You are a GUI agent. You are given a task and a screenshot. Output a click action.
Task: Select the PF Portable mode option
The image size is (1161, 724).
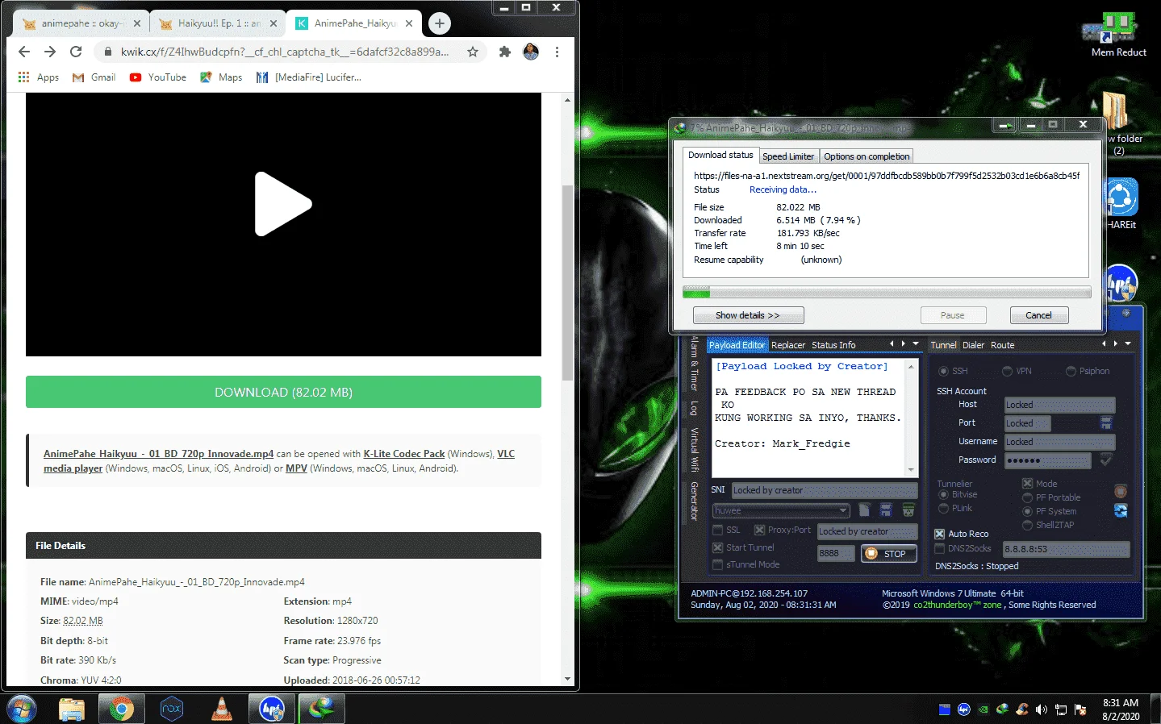pos(1027,497)
